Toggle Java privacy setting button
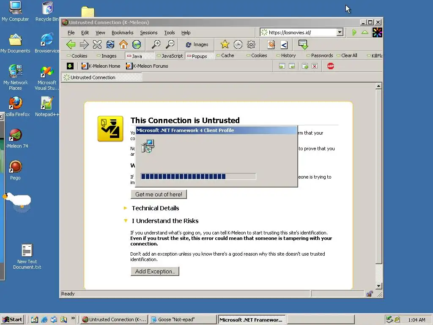The height and width of the screenshot is (325, 433). [134, 56]
